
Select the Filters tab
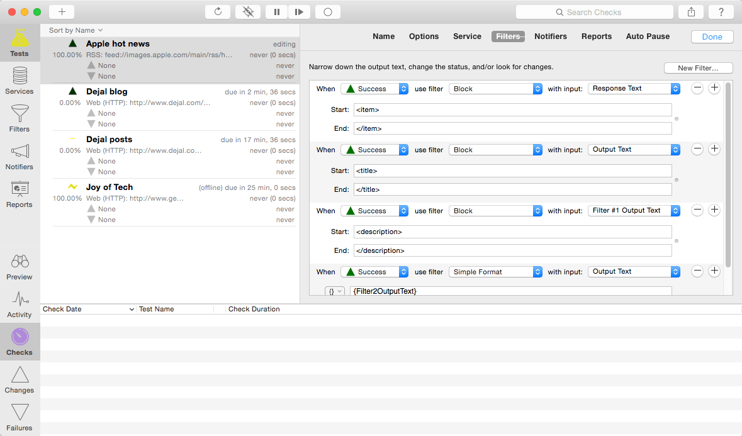coord(508,36)
